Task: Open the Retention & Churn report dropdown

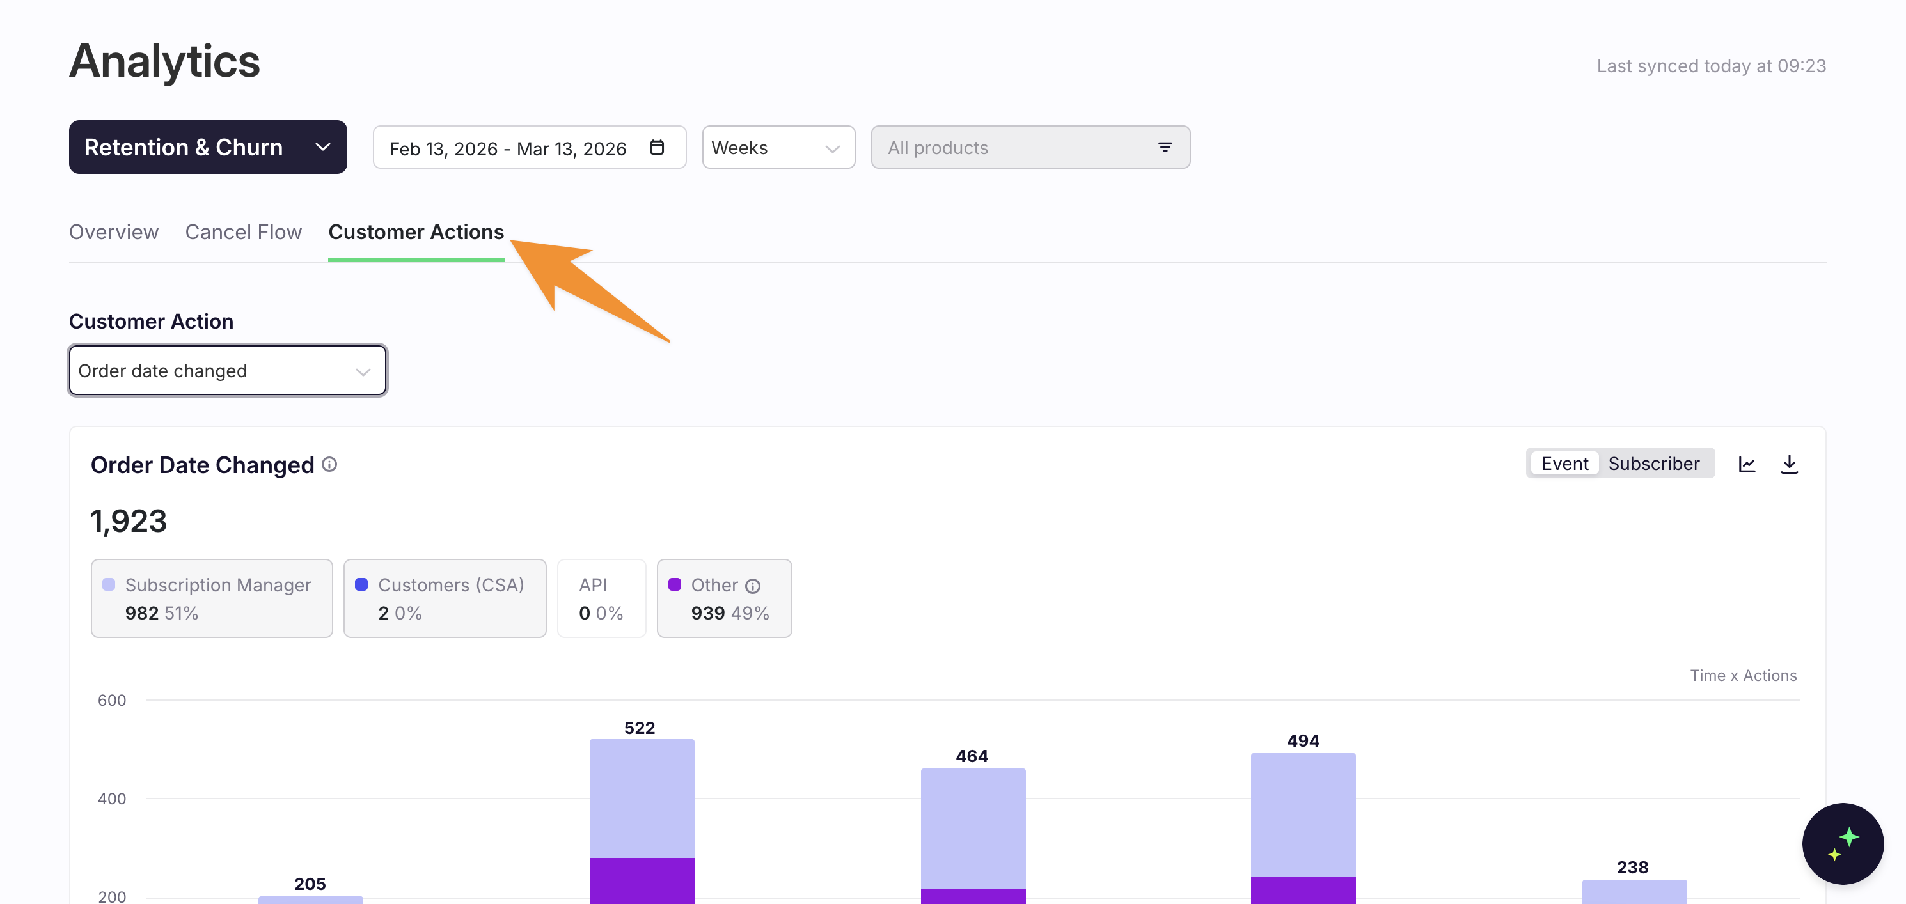Action: (x=207, y=146)
